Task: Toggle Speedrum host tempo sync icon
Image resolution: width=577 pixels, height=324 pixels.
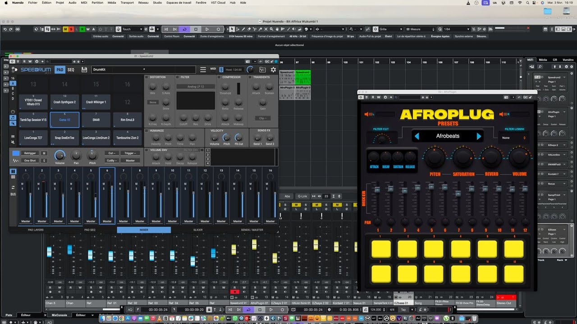Action: tap(222, 70)
